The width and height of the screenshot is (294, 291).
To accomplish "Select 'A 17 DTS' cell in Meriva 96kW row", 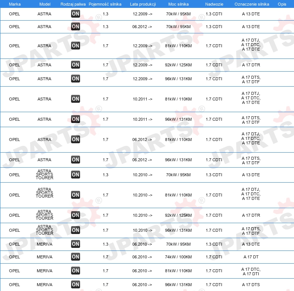I will coord(251,285).
